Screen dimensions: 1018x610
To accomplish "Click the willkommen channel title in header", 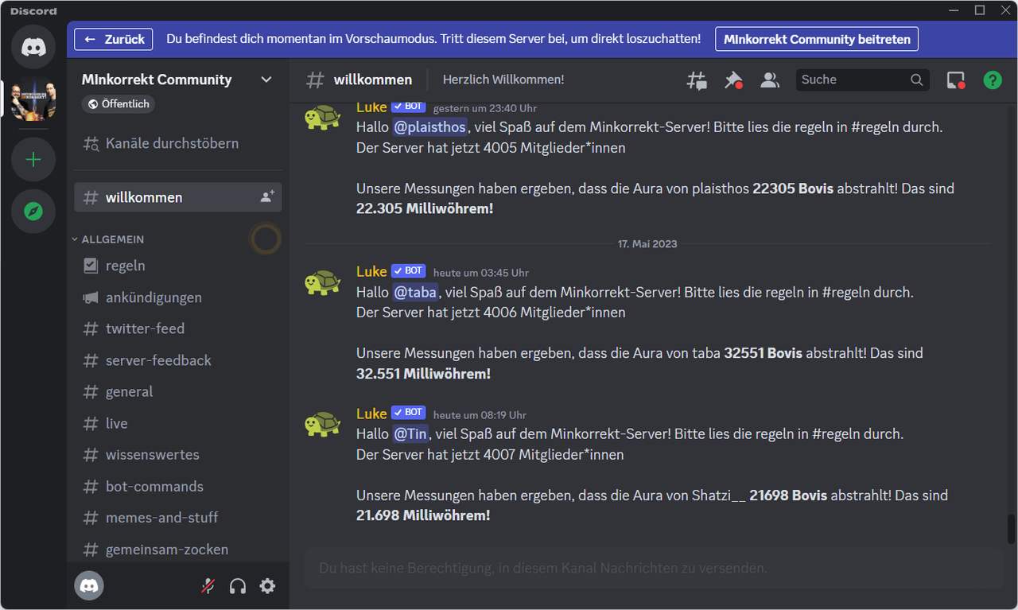I will [x=373, y=80].
